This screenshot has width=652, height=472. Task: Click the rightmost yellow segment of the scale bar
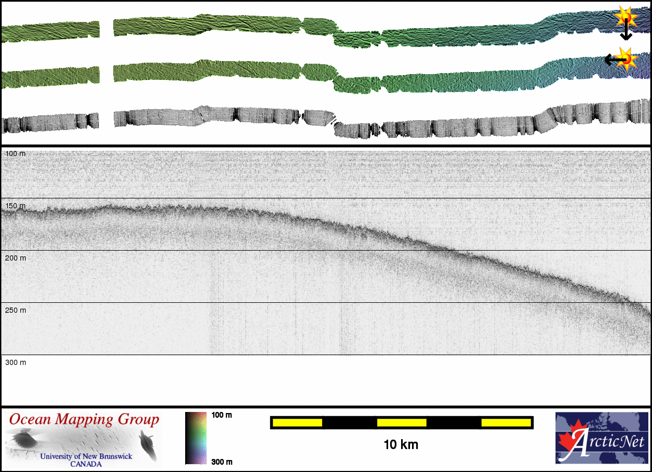[x=505, y=422]
